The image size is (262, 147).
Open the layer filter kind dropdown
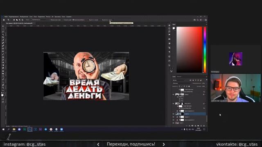pyautogui.click(x=179, y=80)
